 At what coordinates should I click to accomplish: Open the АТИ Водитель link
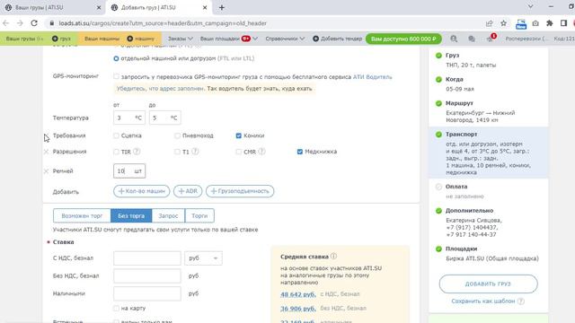point(372,77)
